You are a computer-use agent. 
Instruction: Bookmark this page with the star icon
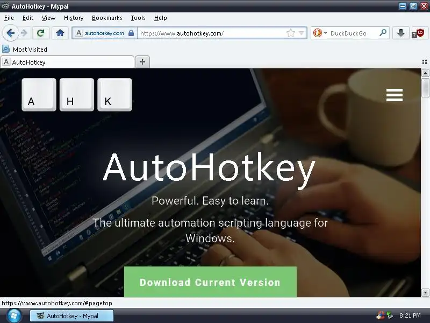pyautogui.click(x=290, y=33)
